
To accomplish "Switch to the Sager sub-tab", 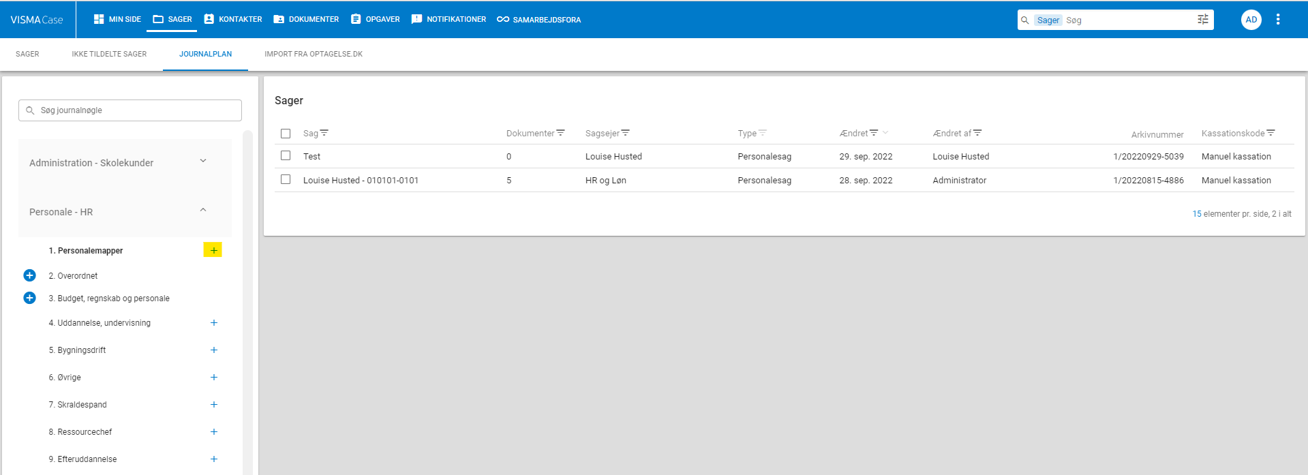I will (27, 54).
